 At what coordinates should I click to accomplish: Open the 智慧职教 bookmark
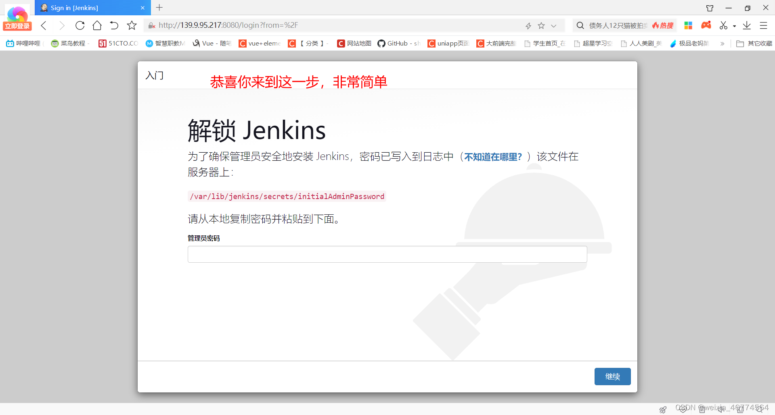[x=165, y=43]
